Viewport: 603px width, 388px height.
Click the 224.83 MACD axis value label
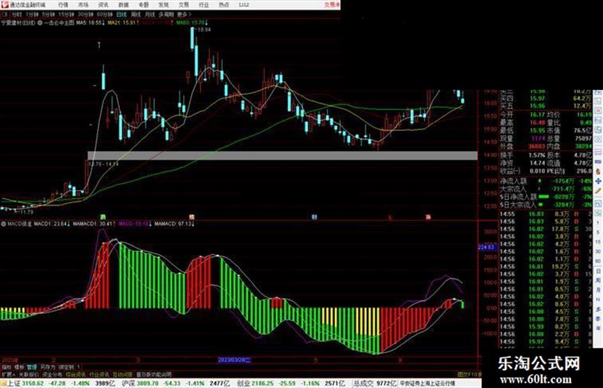(486, 247)
